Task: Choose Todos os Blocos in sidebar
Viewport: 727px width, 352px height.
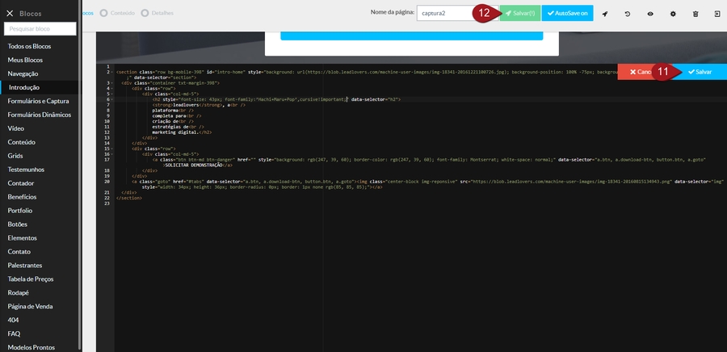Action: [32, 46]
